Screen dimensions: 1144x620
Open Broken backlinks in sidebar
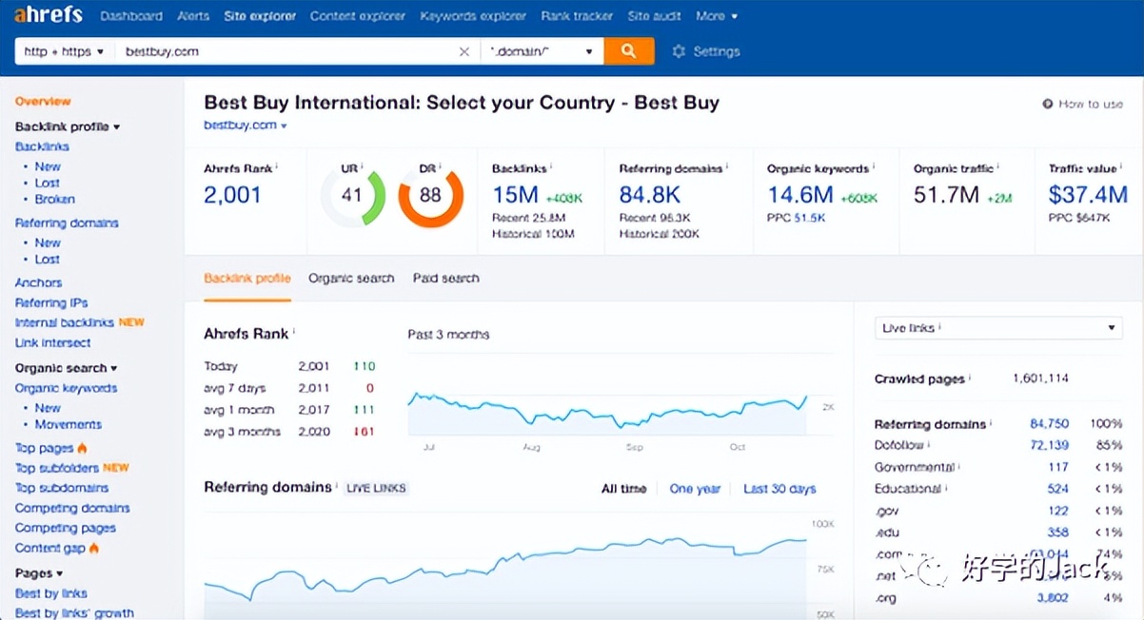54,199
